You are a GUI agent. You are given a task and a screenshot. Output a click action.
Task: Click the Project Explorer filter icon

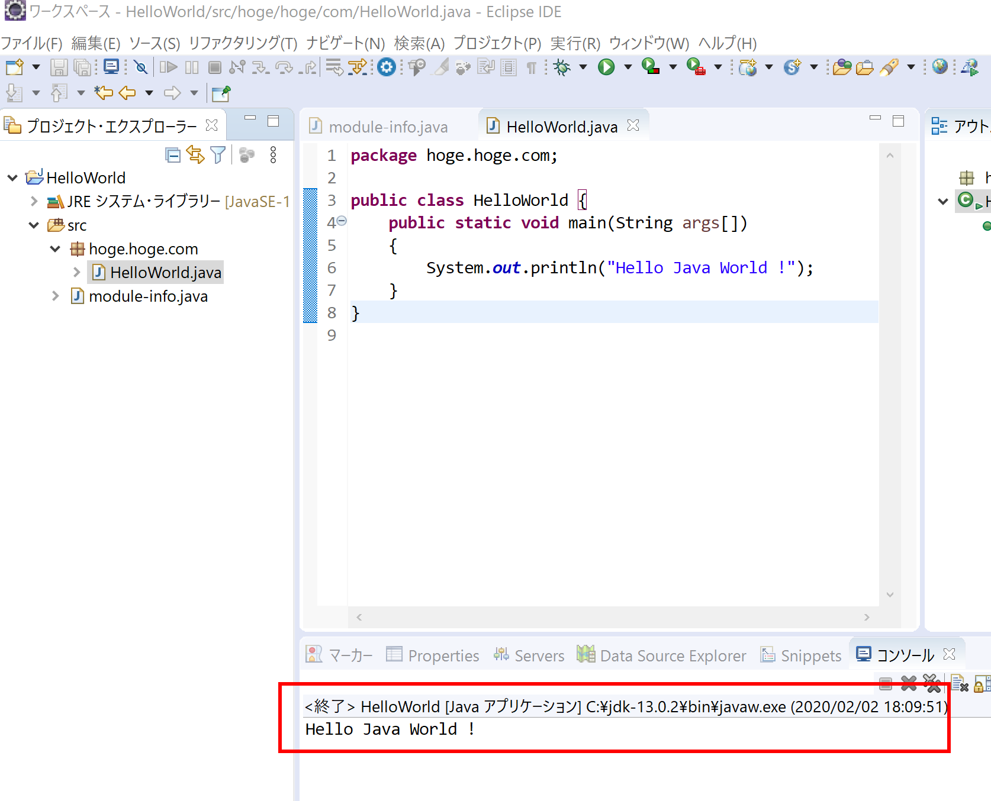tap(218, 155)
